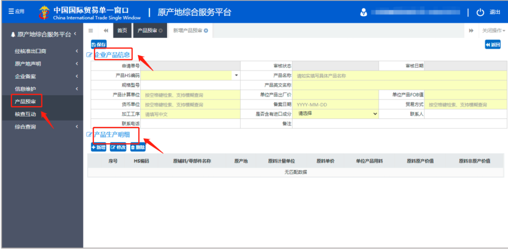Click the 返回 button
The width and height of the screenshot is (508, 249).
[493, 45]
